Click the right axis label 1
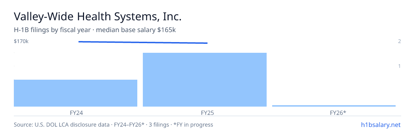 coord(399,66)
